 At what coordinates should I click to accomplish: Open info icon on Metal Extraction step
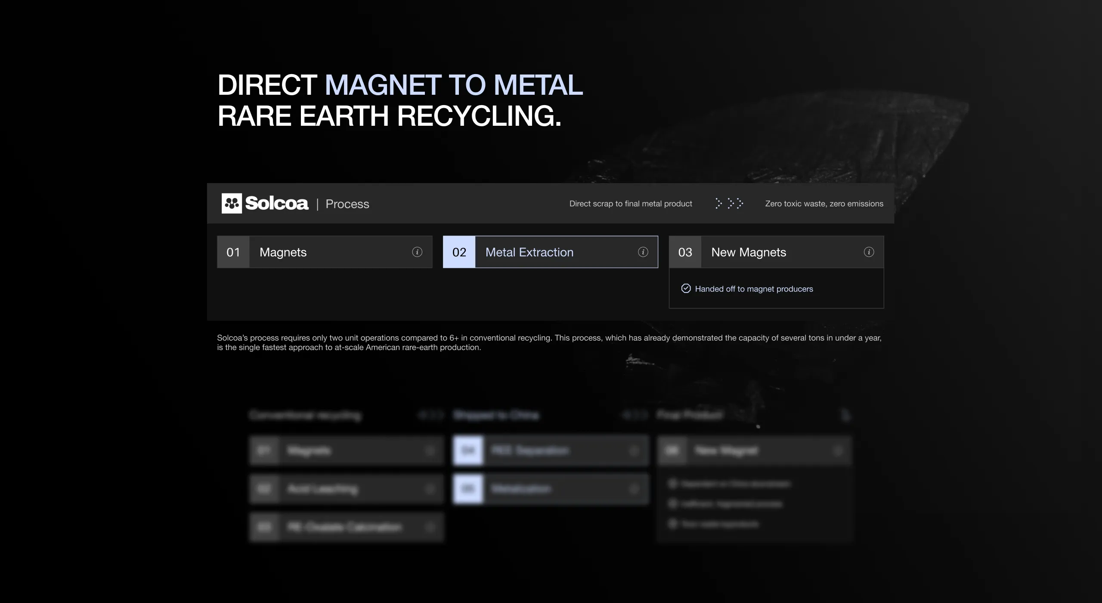point(643,252)
